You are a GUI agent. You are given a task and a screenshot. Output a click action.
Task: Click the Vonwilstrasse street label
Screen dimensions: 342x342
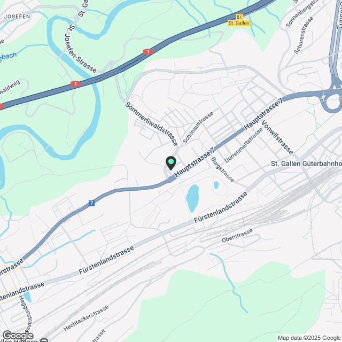pyautogui.click(x=277, y=137)
